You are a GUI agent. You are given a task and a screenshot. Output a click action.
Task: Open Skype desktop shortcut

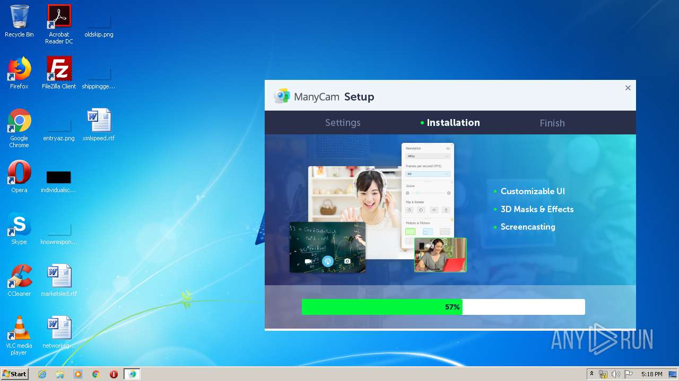coord(19,229)
